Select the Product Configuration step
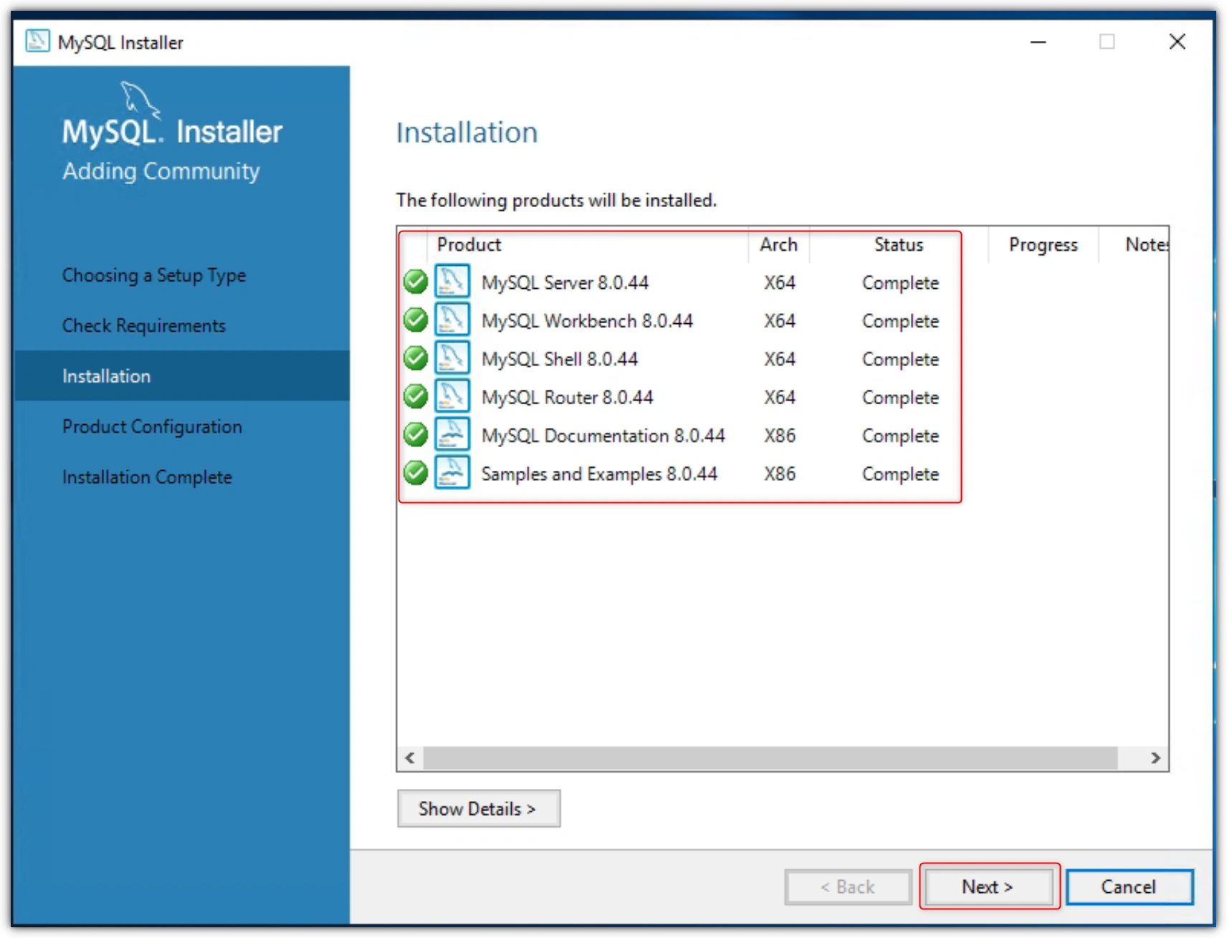Screen dimensions: 1227x938 coord(152,426)
